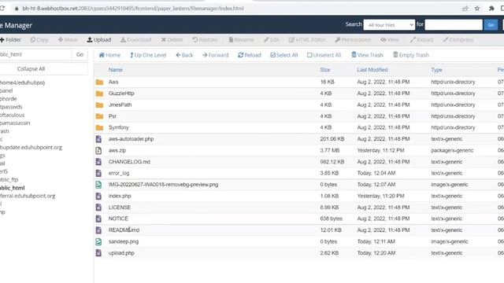Click the Move toolbar button
The height and width of the screenshot is (283, 504).
point(68,40)
